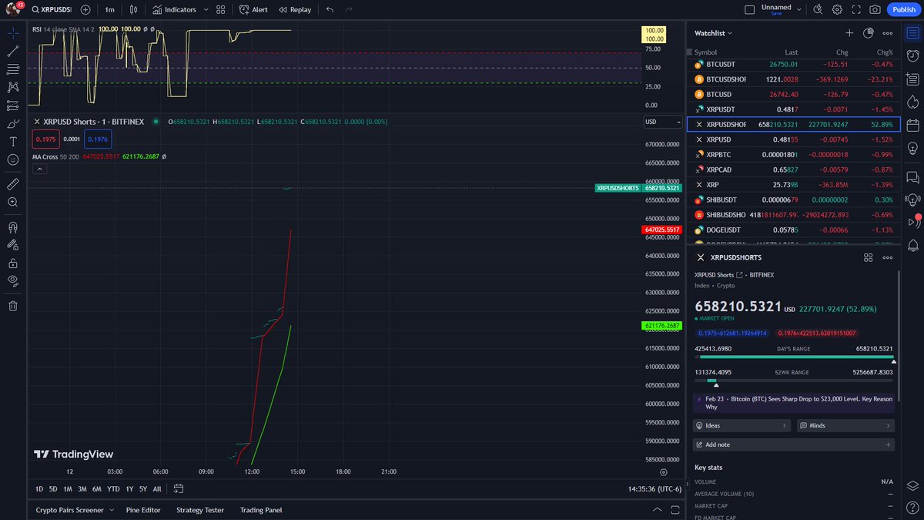The width and height of the screenshot is (924, 520).
Task: Open the Pine Editor tab
Action: pyautogui.click(x=144, y=510)
